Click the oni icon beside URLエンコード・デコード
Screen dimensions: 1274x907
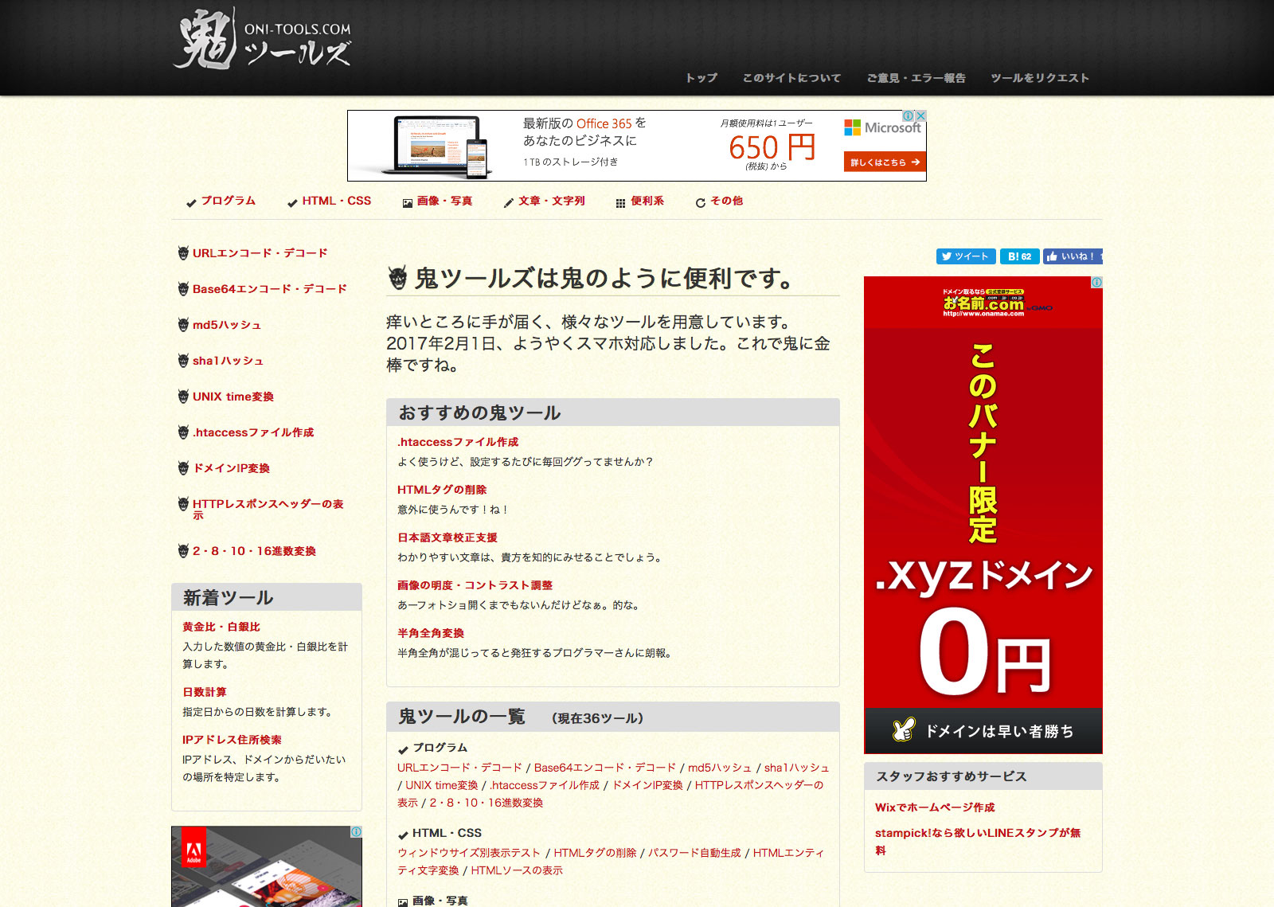[x=183, y=253]
